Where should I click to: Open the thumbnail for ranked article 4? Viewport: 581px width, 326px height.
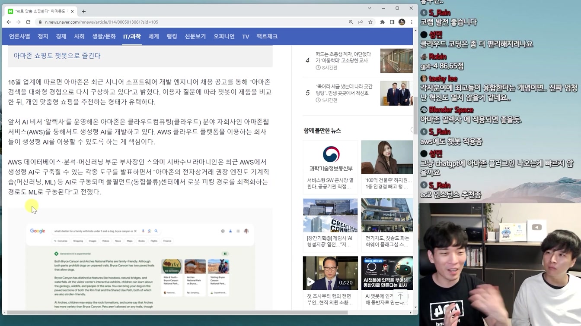396,61
